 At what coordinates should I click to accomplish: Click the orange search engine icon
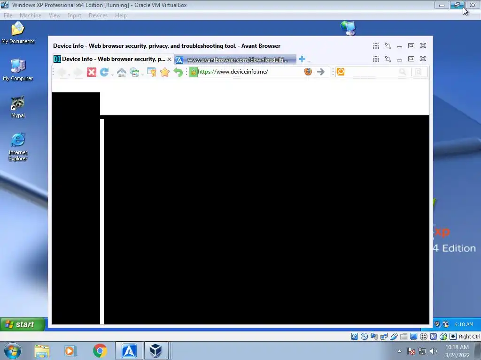tap(341, 72)
